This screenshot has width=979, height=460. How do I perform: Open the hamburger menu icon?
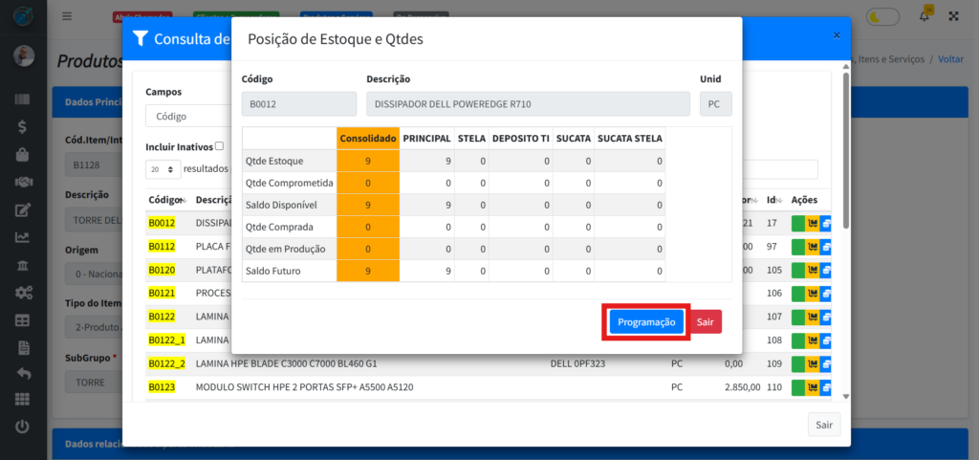pos(67,16)
